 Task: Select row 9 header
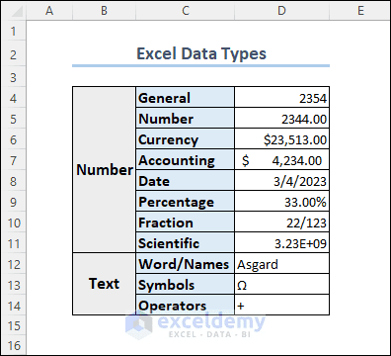13,202
